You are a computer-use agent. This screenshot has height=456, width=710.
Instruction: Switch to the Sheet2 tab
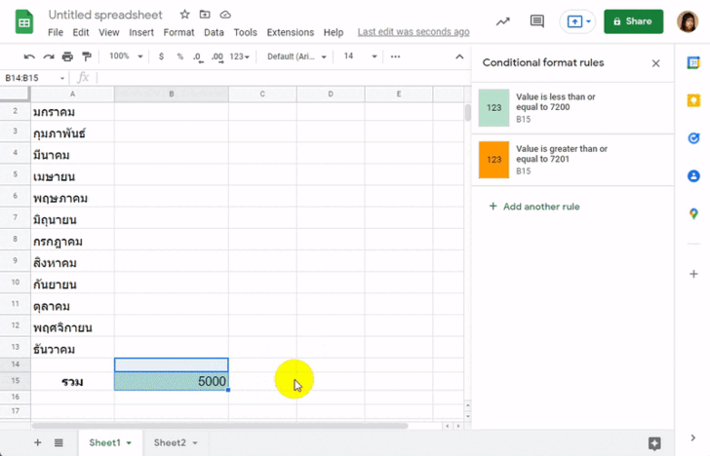(x=170, y=442)
